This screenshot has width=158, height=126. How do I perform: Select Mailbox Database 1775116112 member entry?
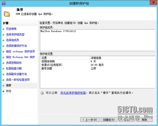(58, 31)
